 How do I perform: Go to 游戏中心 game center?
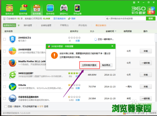click(x=64, y=10)
